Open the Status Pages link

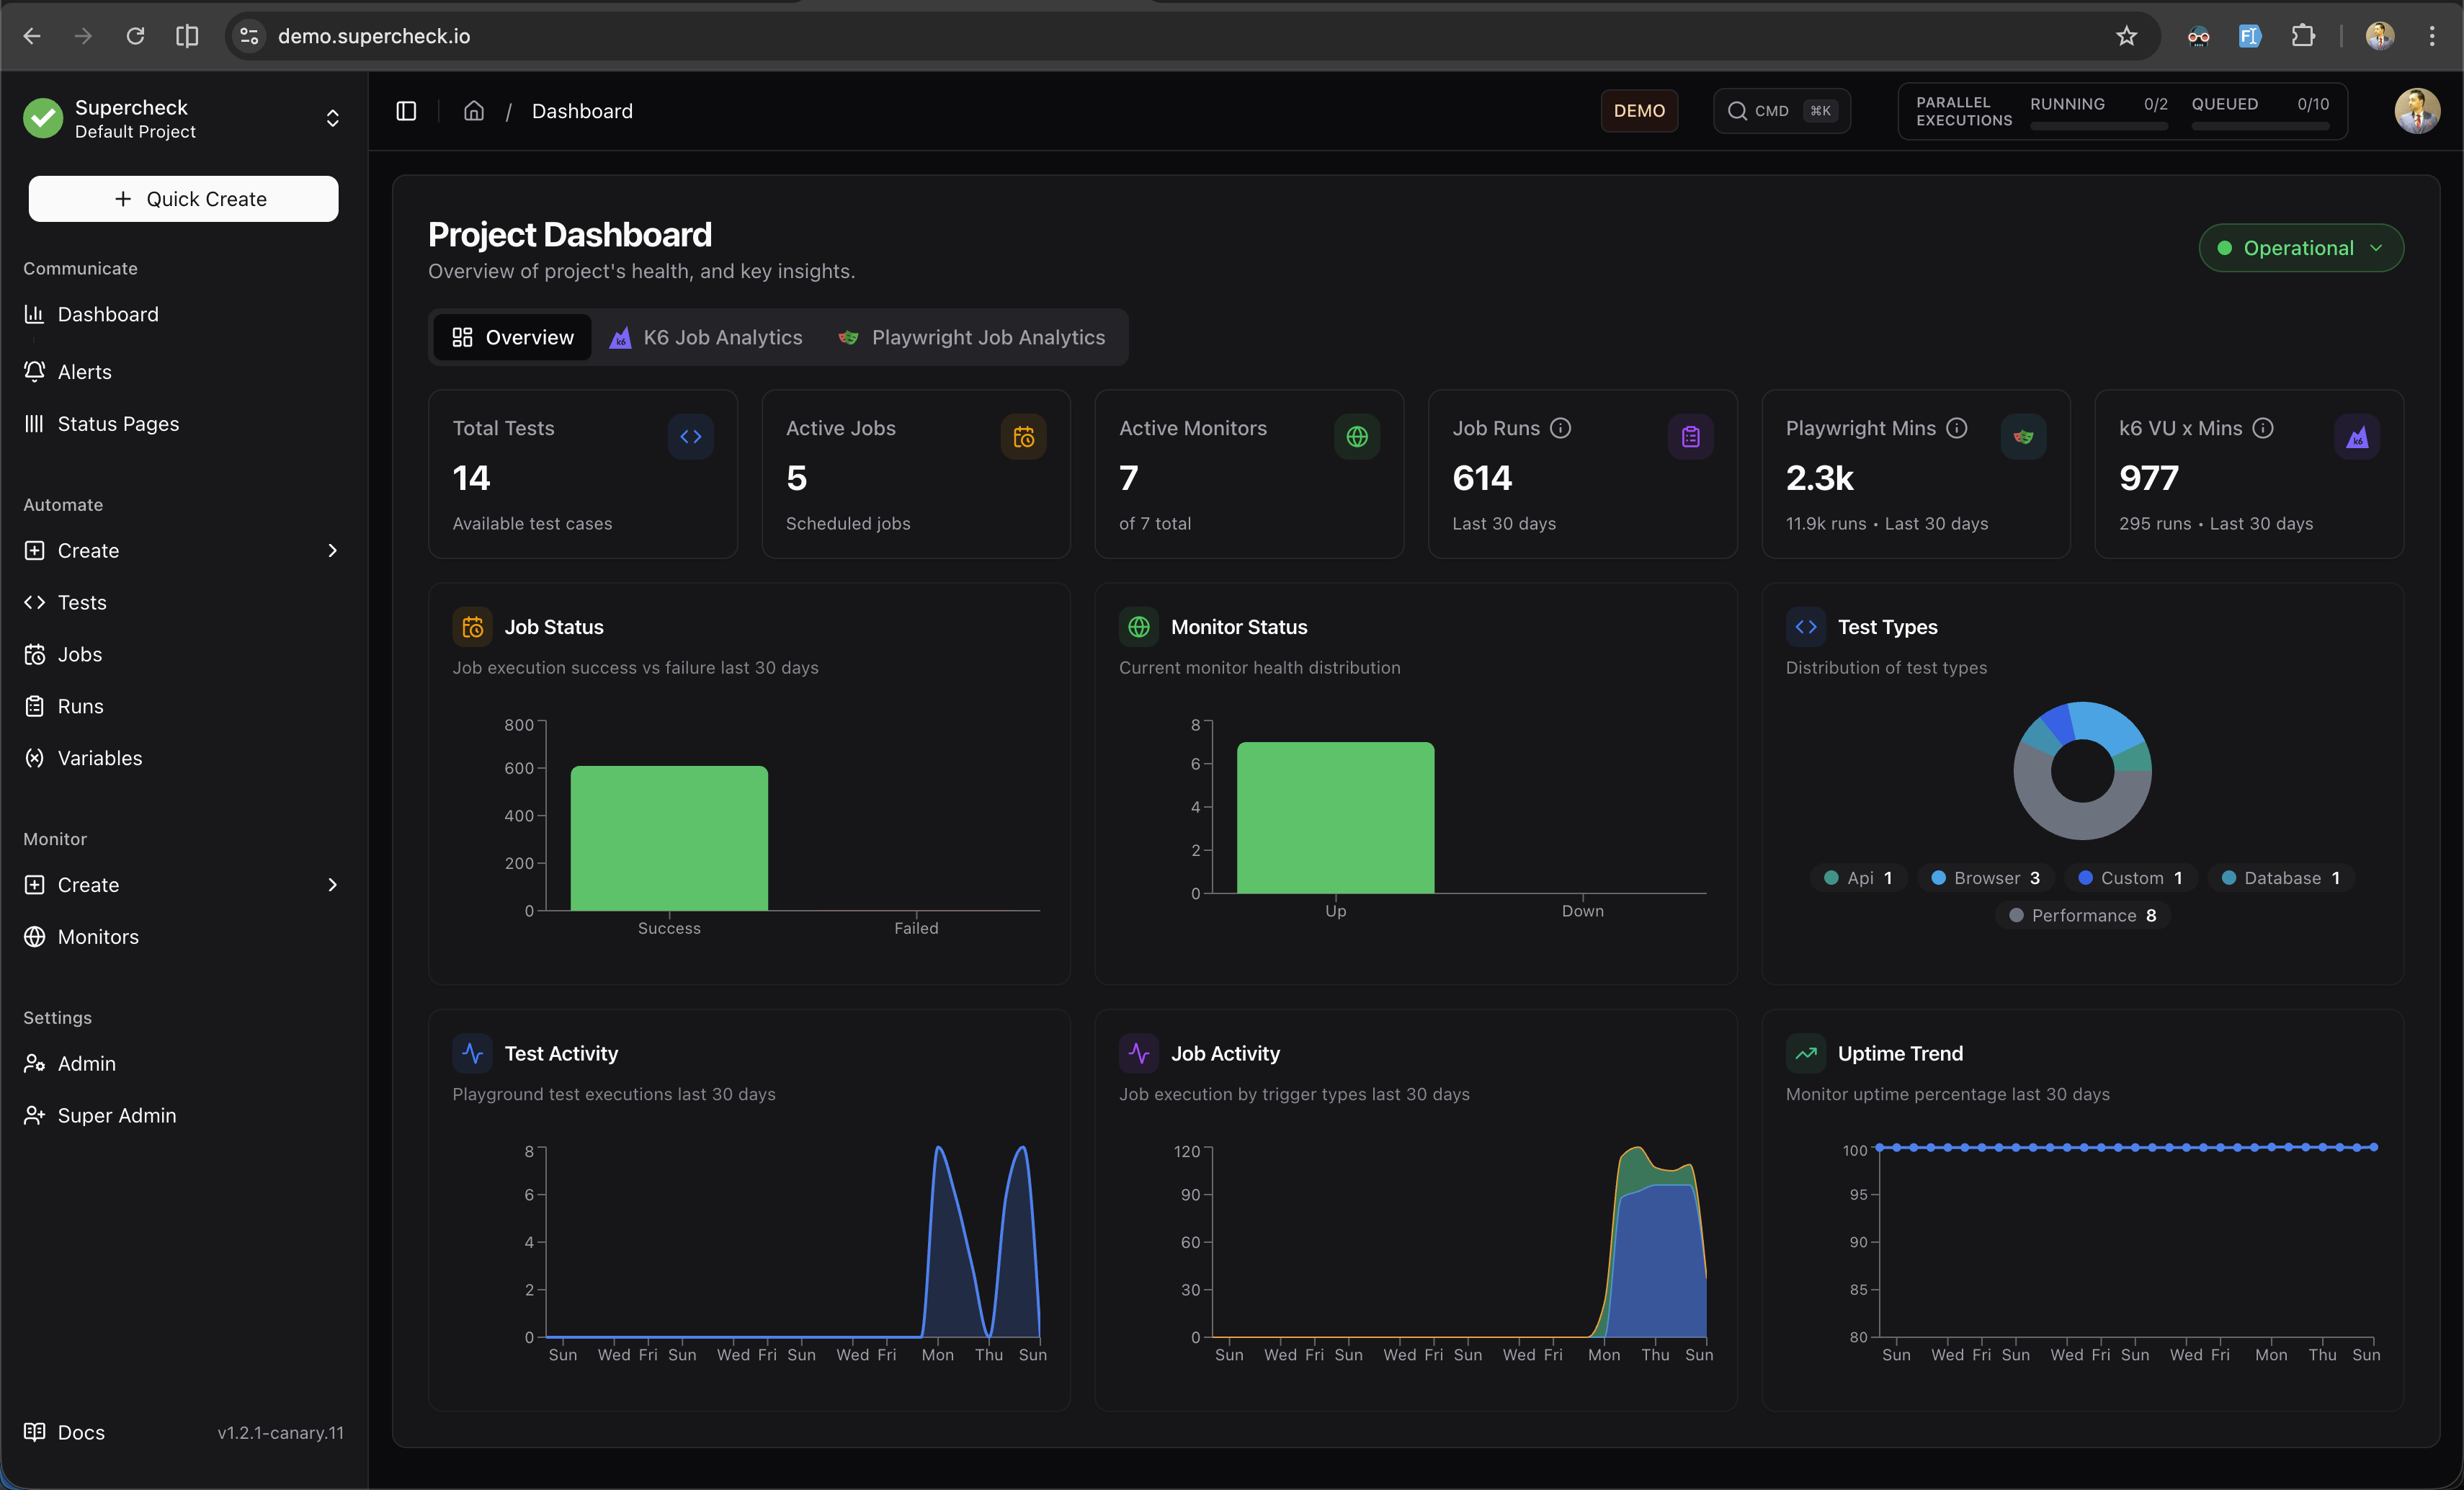[x=118, y=424]
